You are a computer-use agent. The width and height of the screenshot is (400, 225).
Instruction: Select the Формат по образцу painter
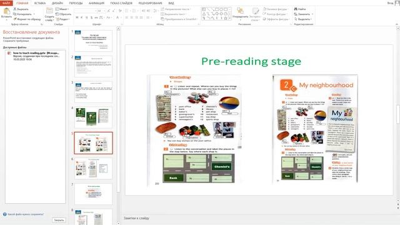pyautogui.click(x=27, y=19)
